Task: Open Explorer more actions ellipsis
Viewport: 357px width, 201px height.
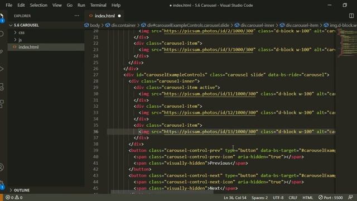Action: 77,16
